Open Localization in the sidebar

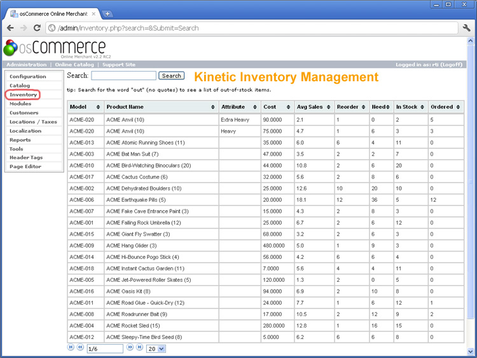pos(25,131)
